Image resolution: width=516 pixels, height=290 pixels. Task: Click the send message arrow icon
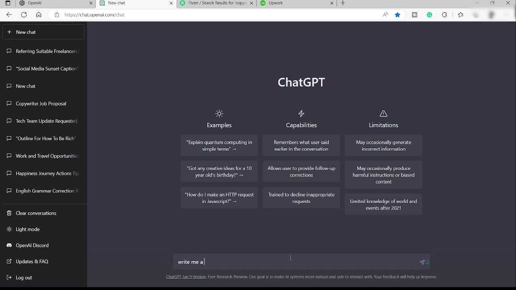click(x=422, y=262)
